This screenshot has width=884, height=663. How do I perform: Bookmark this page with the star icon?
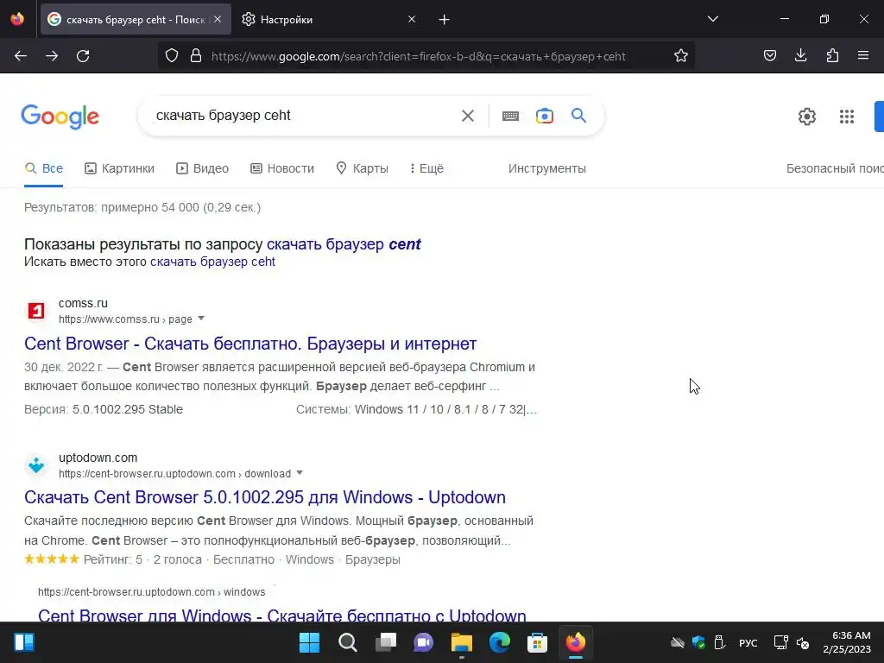[681, 56]
